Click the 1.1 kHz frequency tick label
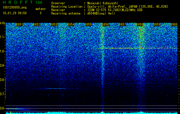The width and height of the screenshot is (180, 114). click(2, 37)
